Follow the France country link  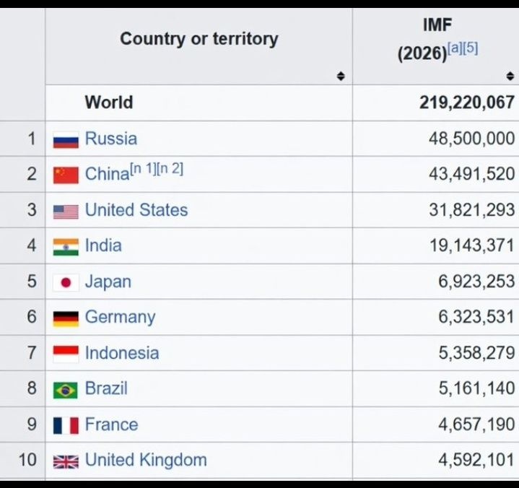click(111, 424)
